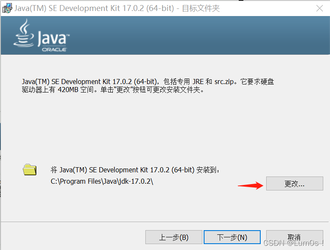Cancel installation with 取消 button
The width and height of the screenshot is (330, 250).
[295, 237]
